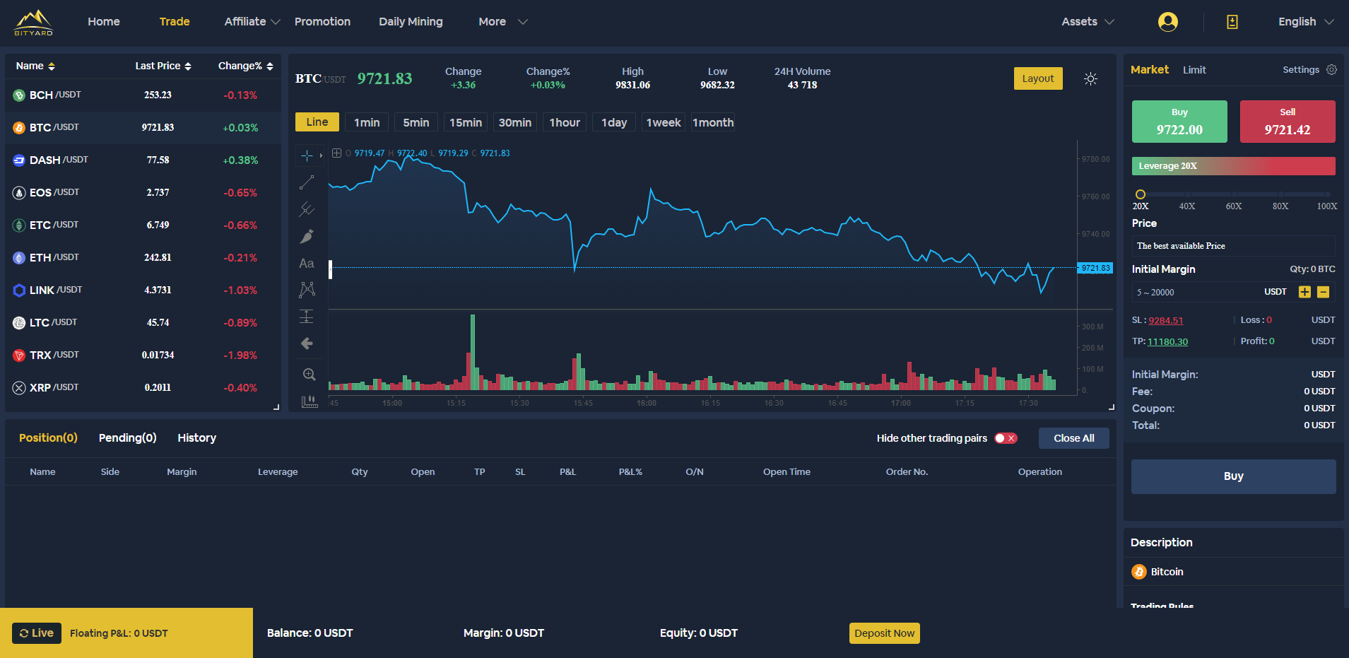Click the zoom-in magnifier tool

[x=309, y=375]
